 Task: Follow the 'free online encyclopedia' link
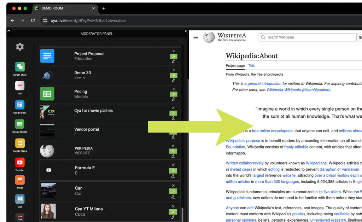click(273, 131)
